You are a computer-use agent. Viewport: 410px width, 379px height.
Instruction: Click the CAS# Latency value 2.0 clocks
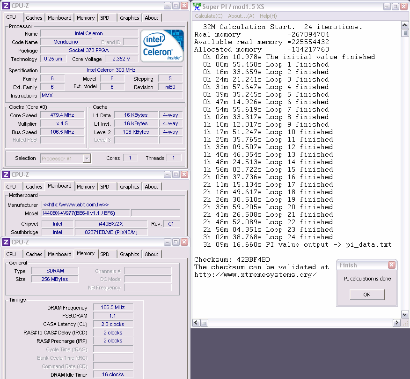tap(113, 324)
